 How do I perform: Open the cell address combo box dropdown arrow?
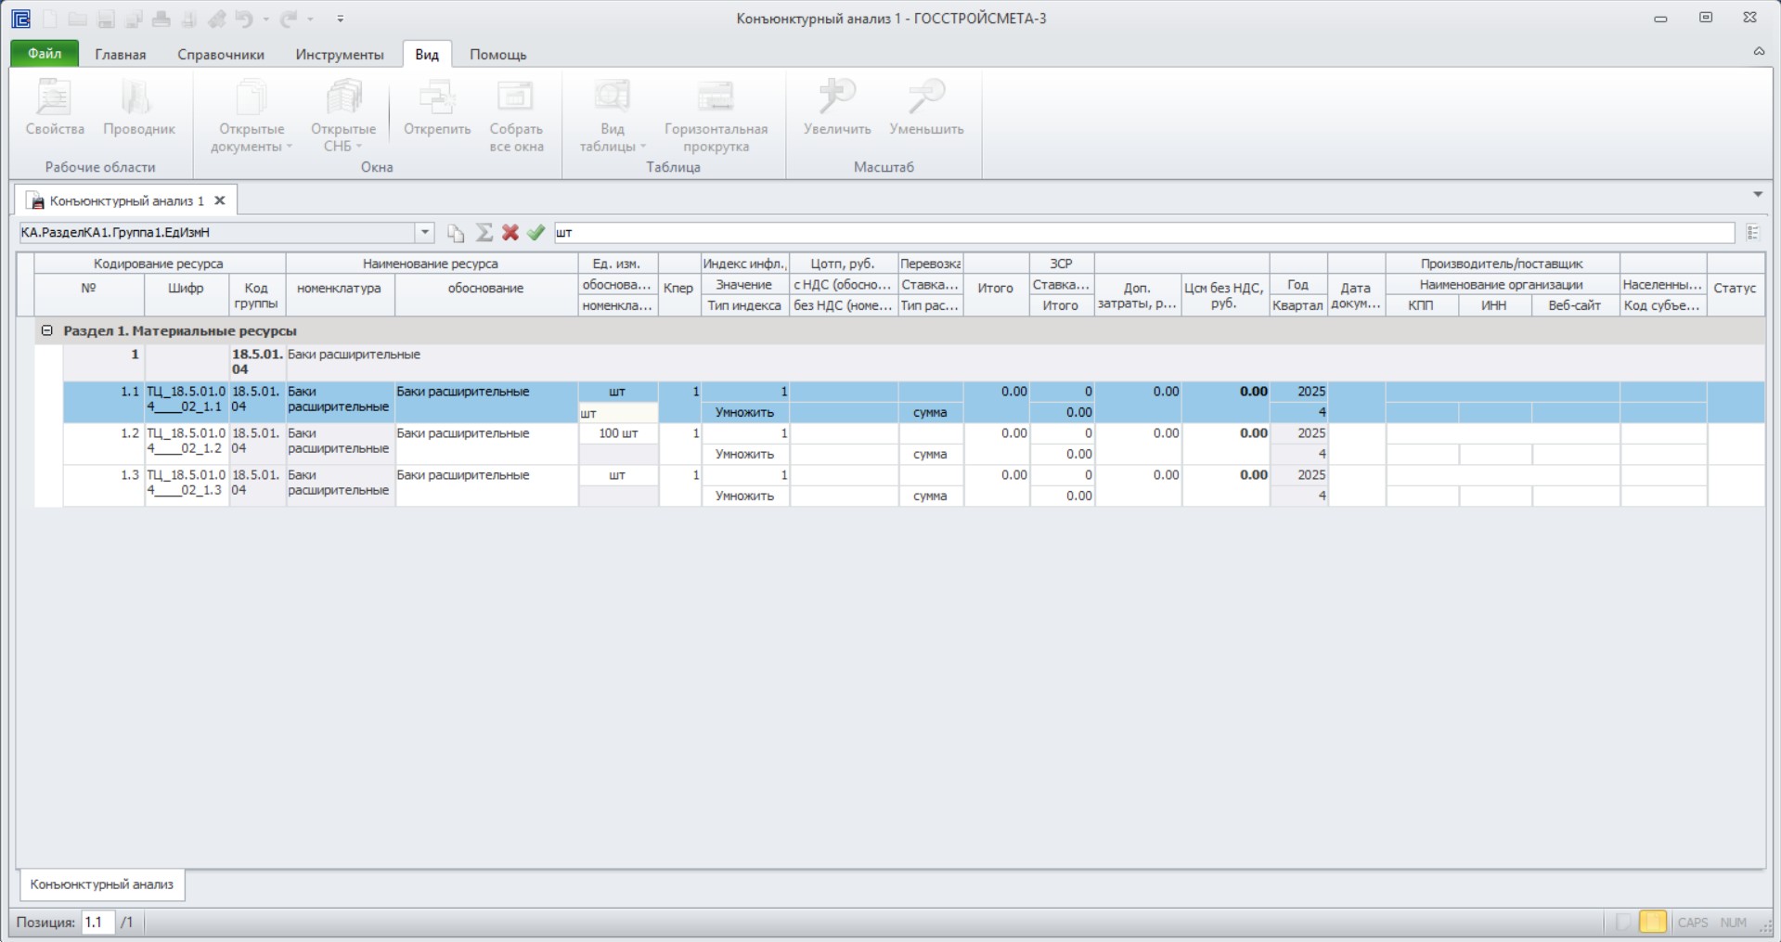tap(424, 233)
